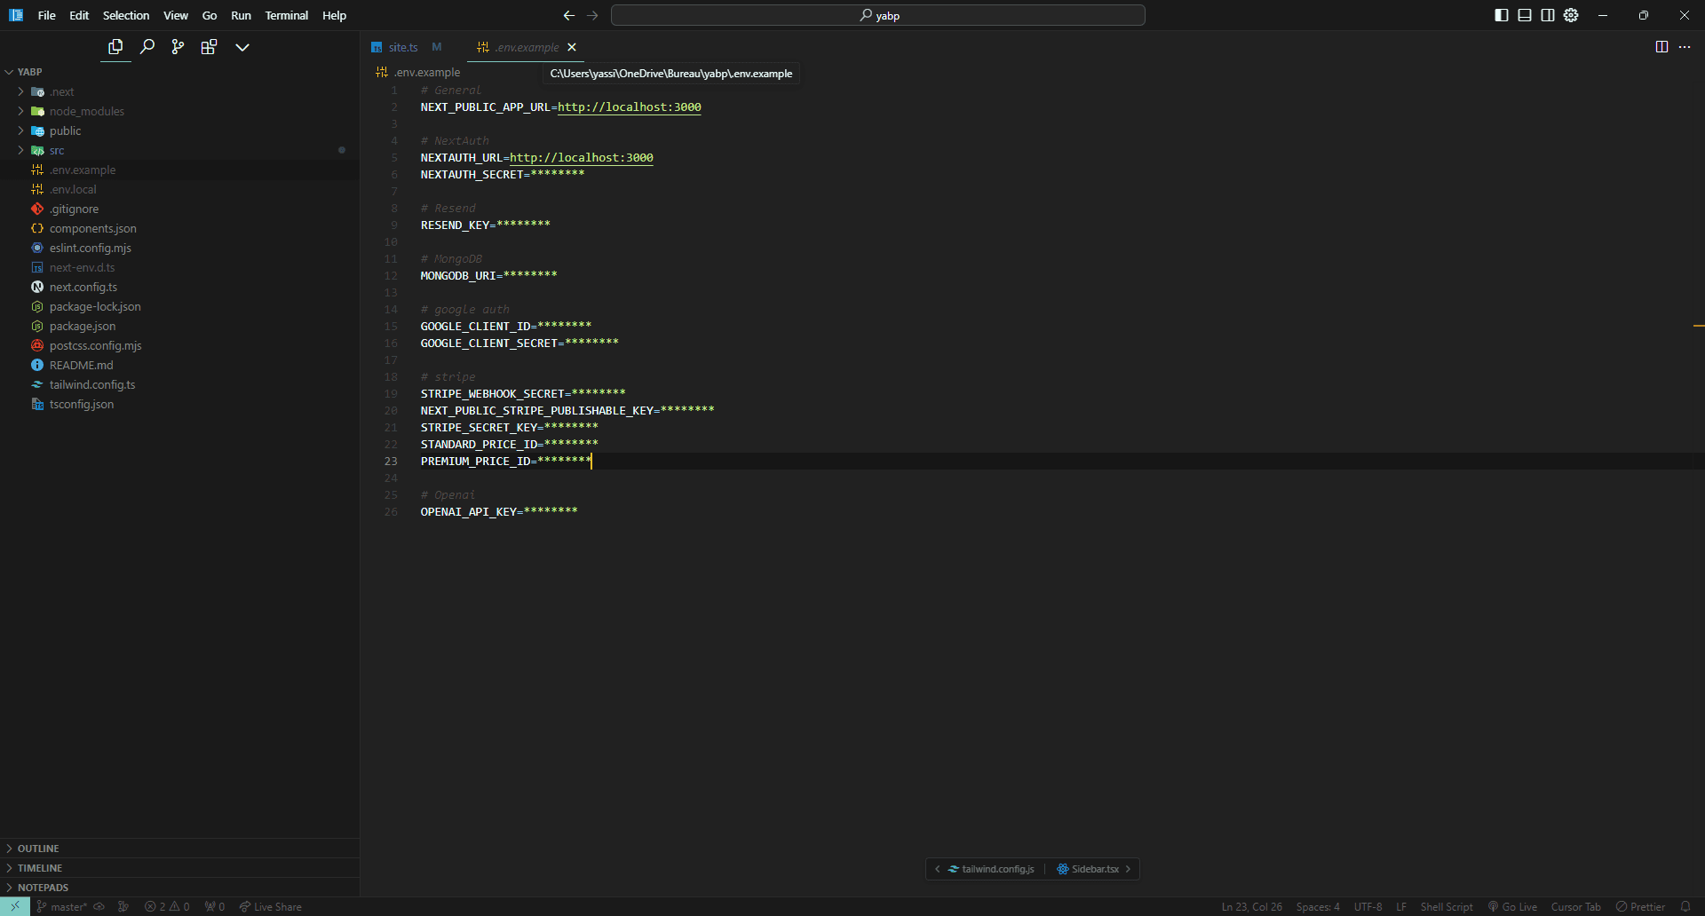The width and height of the screenshot is (1705, 916).
Task: Open the File menu
Action: [x=47, y=15]
